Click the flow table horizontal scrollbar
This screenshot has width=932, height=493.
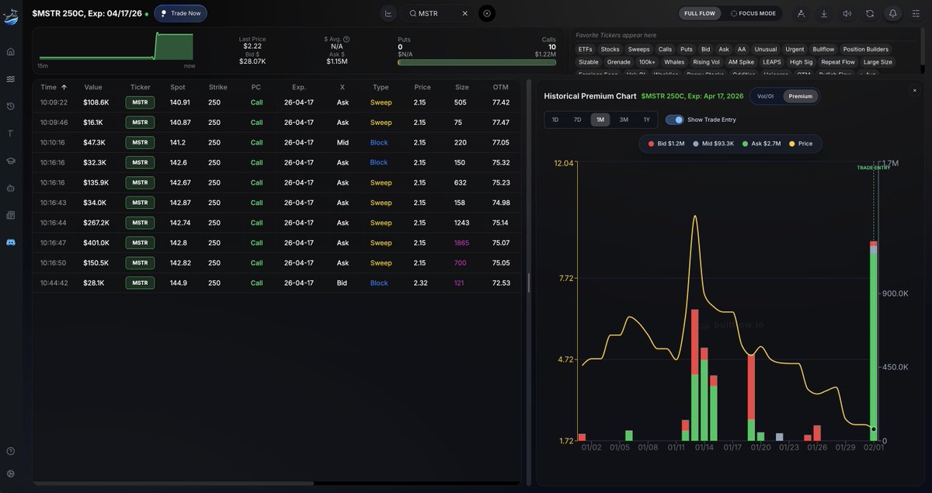coord(173,483)
